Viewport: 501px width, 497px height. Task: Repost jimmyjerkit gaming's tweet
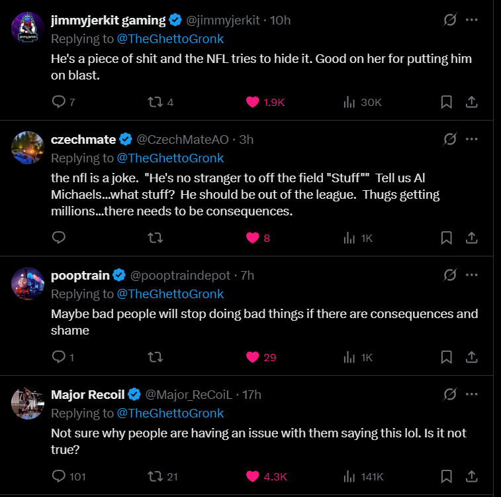tap(154, 102)
